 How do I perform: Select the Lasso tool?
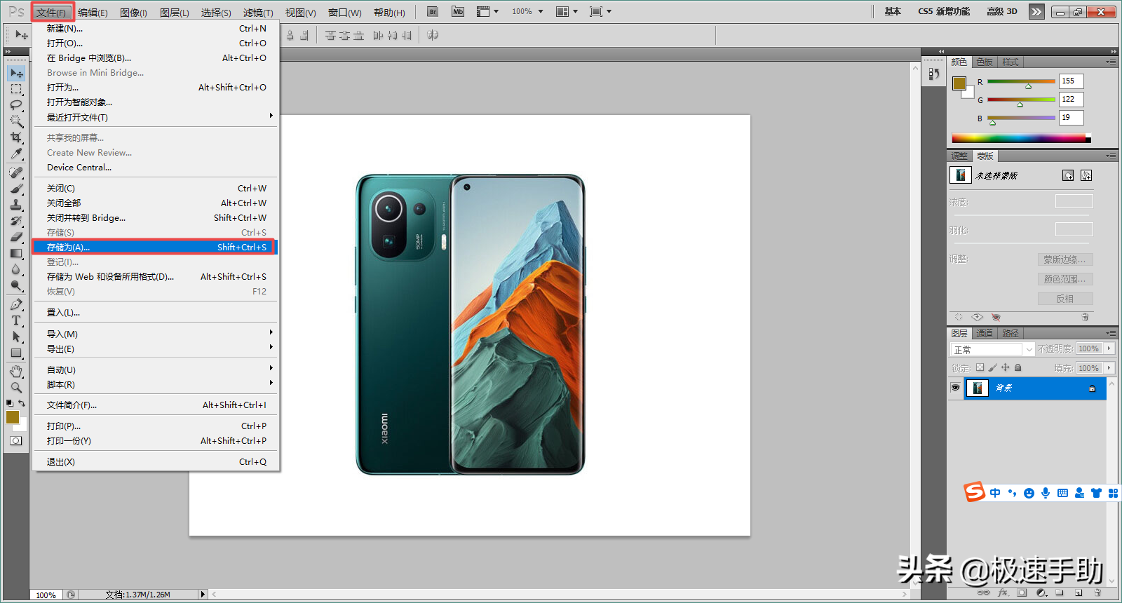(16, 105)
